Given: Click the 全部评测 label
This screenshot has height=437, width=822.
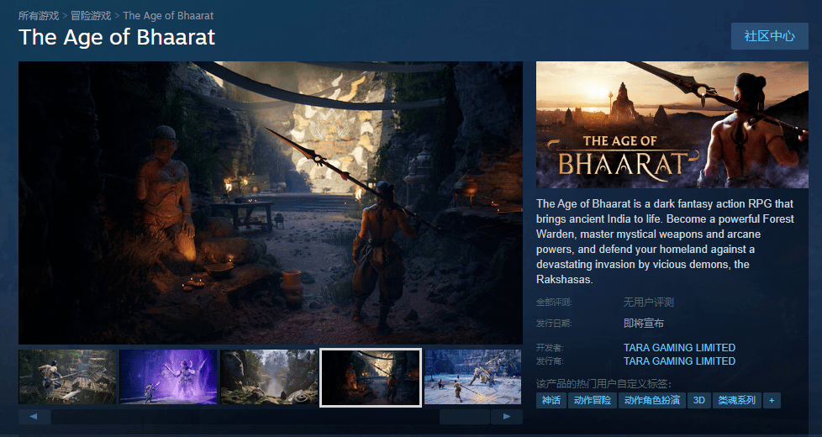Looking at the screenshot, I should click(554, 303).
